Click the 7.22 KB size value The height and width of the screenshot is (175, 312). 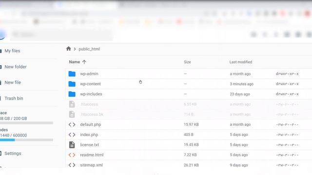[190, 155]
